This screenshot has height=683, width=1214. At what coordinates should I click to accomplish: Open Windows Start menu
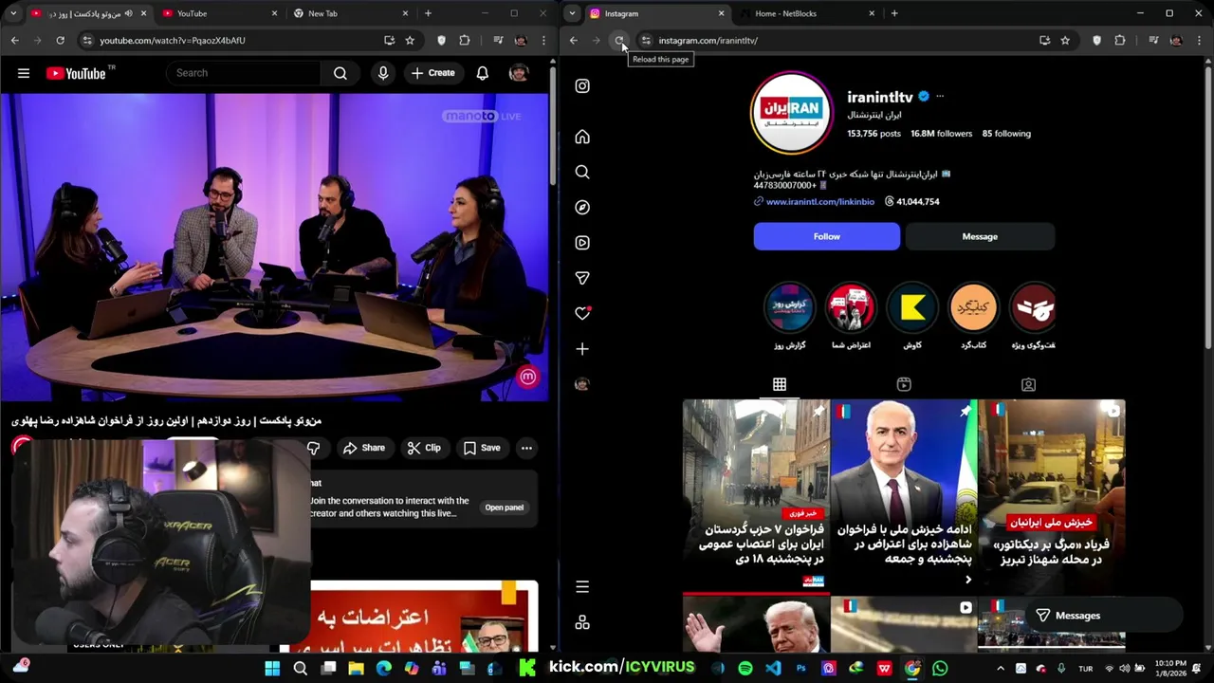(272, 669)
